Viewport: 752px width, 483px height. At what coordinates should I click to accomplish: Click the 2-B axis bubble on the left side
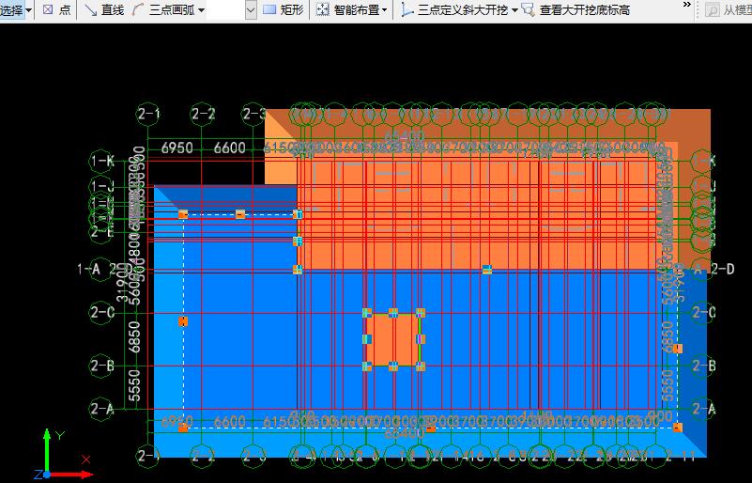(102, 366)
